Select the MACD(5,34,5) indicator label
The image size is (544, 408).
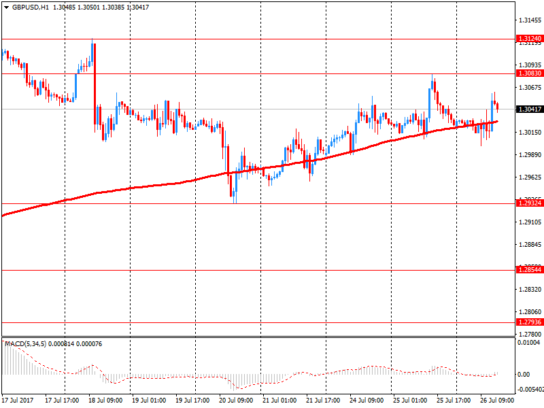click(x=26, y=344)
